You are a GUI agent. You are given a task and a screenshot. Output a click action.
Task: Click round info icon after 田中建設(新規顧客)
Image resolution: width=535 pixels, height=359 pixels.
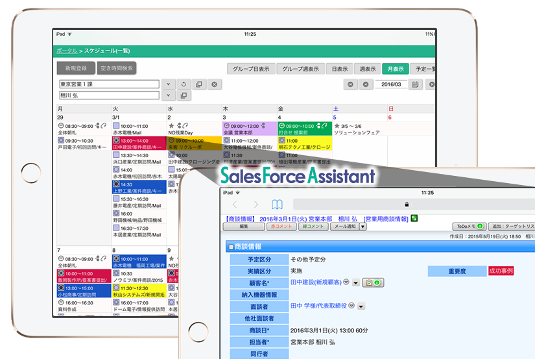346,282
